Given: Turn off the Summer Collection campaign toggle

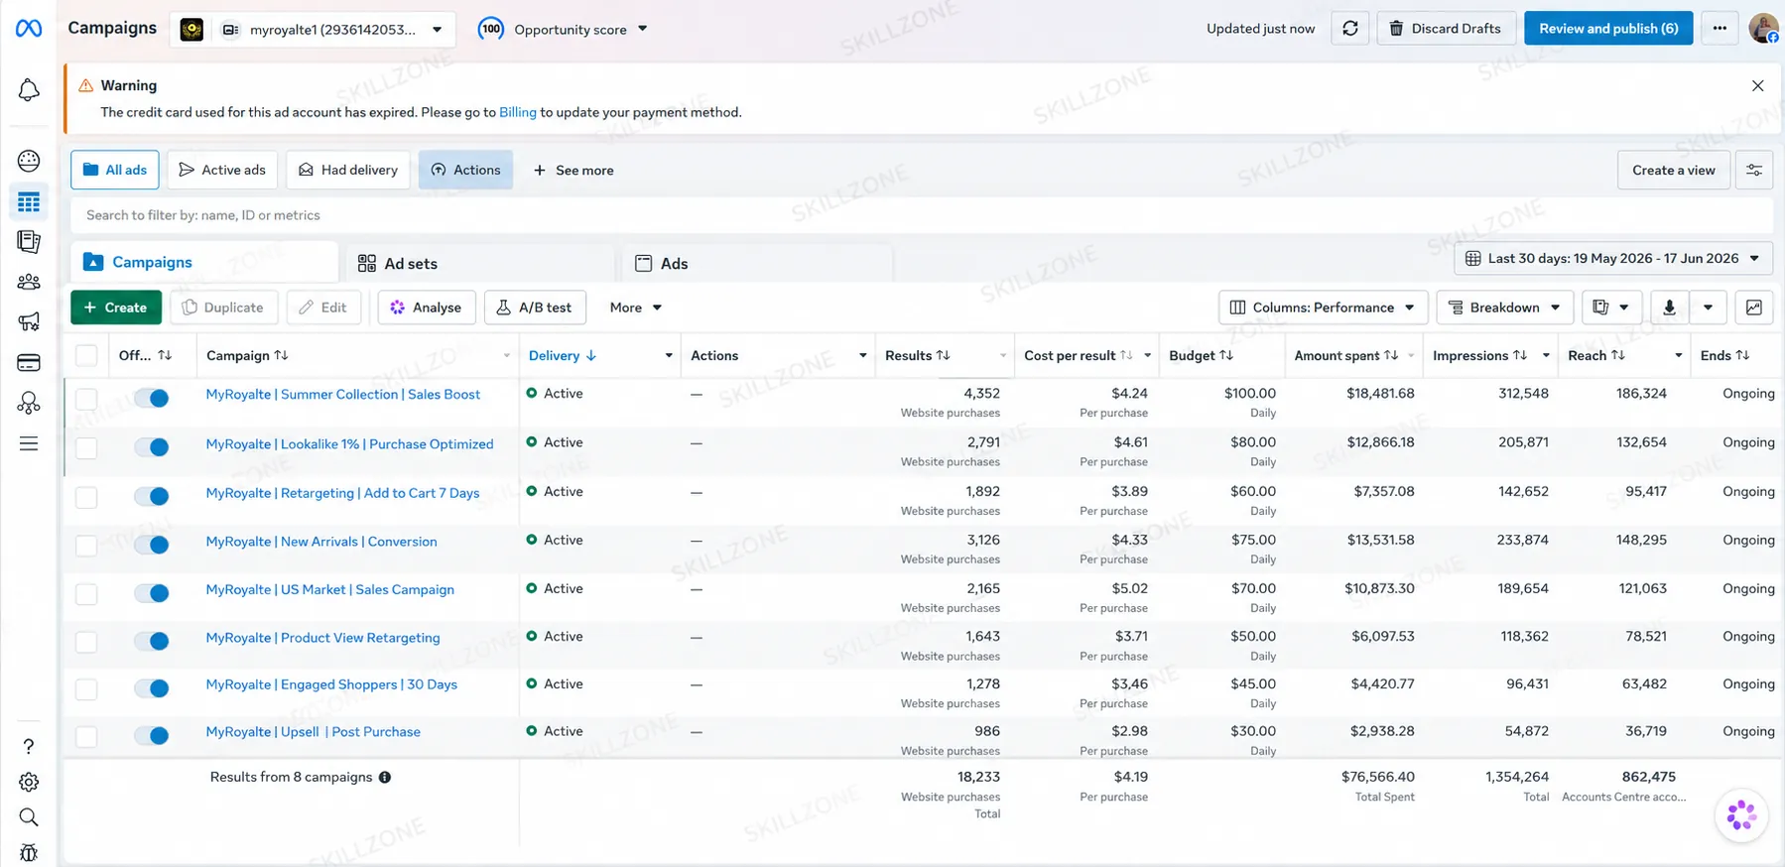Looking at the screenshot, I should coord(152,398).
